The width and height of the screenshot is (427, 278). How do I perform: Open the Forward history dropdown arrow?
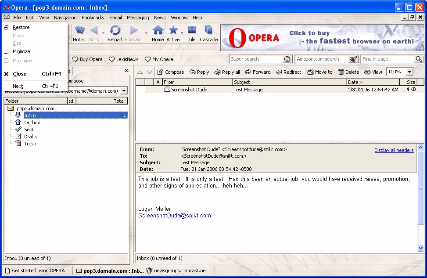coord(146,33)
